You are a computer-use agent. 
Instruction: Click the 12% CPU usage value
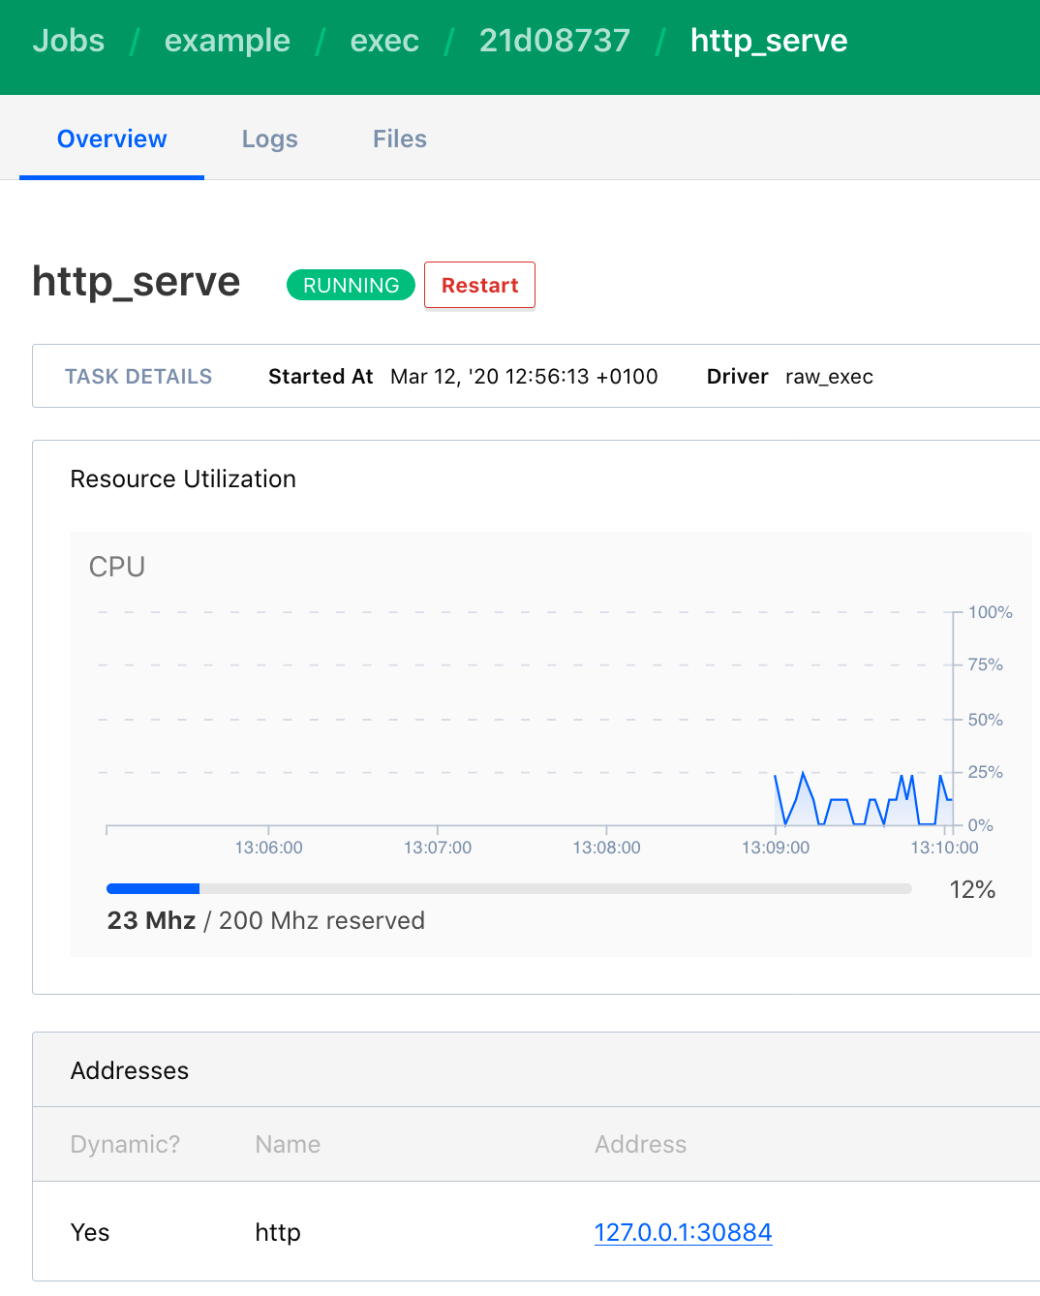972,889
